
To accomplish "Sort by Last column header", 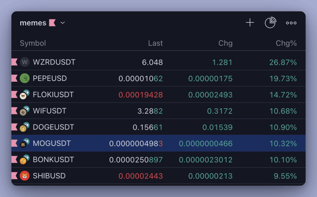I will click(155, 43).
